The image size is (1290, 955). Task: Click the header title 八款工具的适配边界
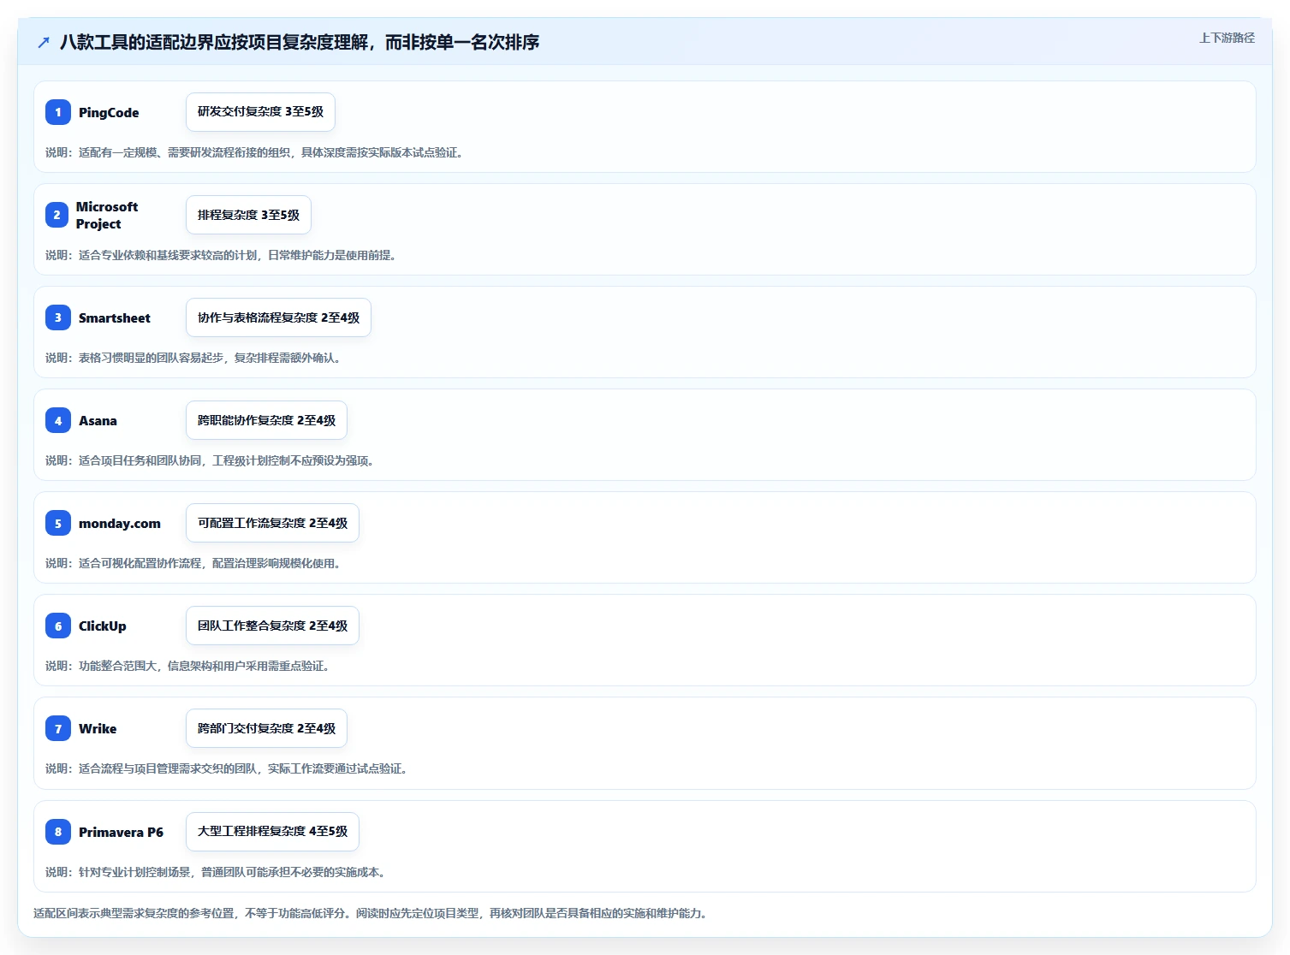pos(300,42)
